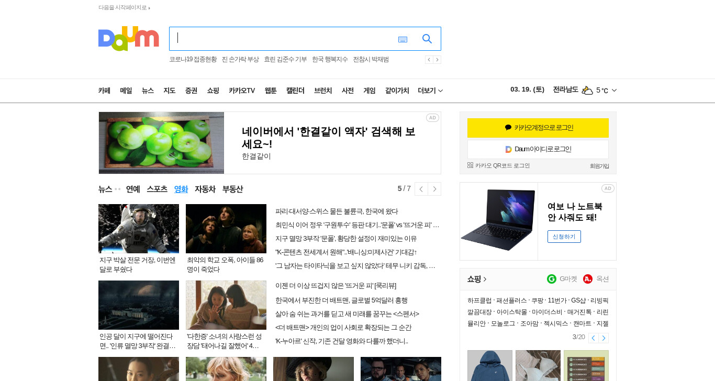The height and width of the screenshot is (381, 715).
Task: Open 지도 in the navigation bar
Action: pos(170,91)
